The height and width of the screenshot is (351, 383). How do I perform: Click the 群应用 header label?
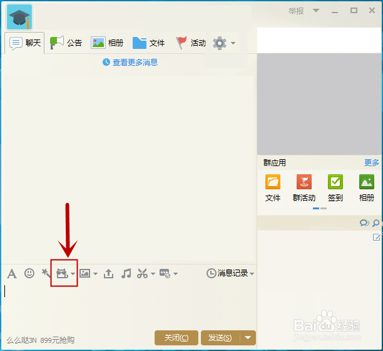coord(275,163)
